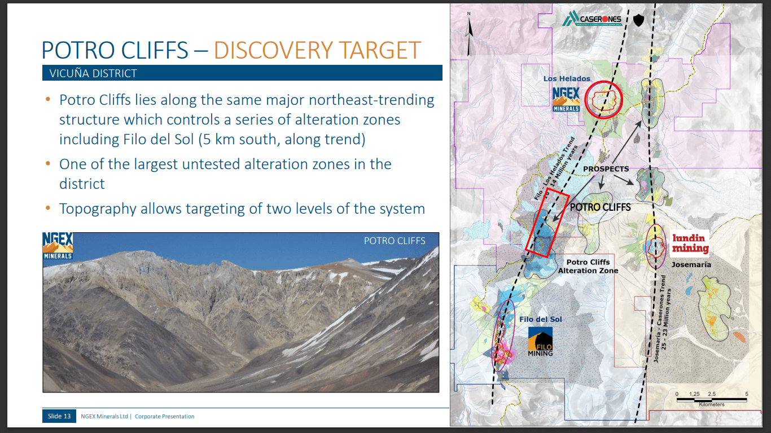Screen dimensions: 771x433
Task: Click the Potro Cliffs Alteration Zone label
Action: tap(588, 266)
